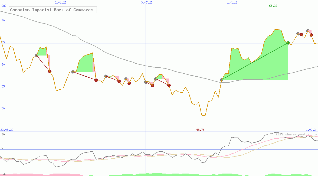Click the indicator 0 axis label
Screen dimensions: 318x176
2,148
